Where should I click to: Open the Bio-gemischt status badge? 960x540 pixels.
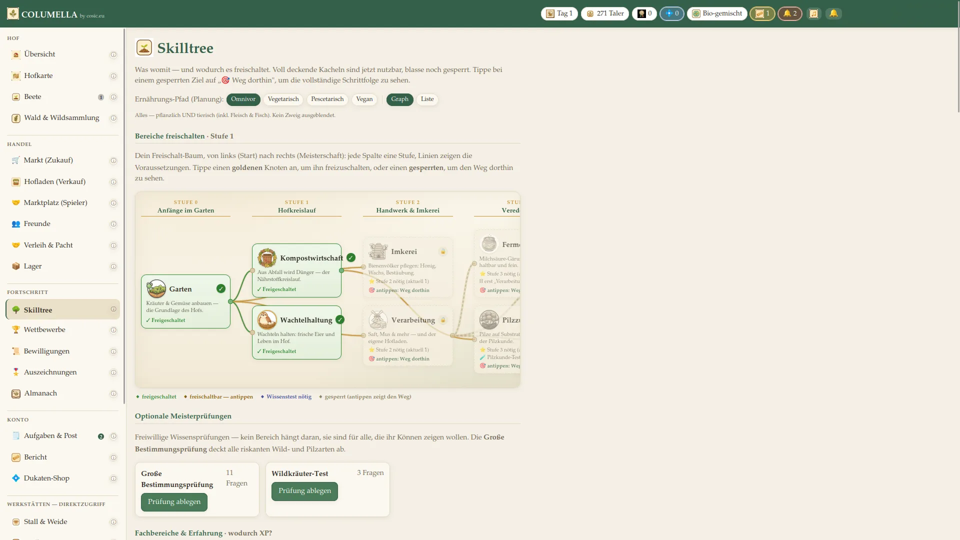tap(717, 13)
